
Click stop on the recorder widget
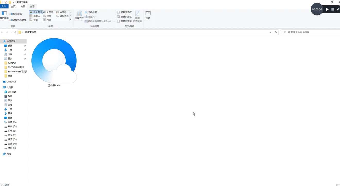pyautogui.click(x=333, y=9)
